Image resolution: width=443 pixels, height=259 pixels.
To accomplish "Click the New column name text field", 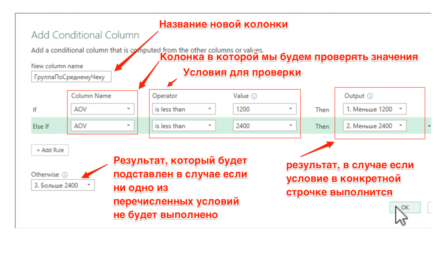I will click(x=71, y=77).
